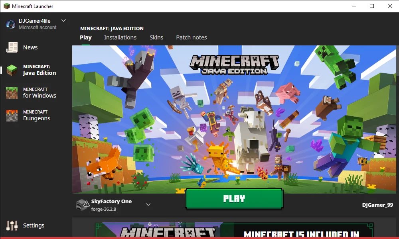Click the DJGamer_99 player name text
The height and width of the screenshot is (239, 399).
coord(377,205)
